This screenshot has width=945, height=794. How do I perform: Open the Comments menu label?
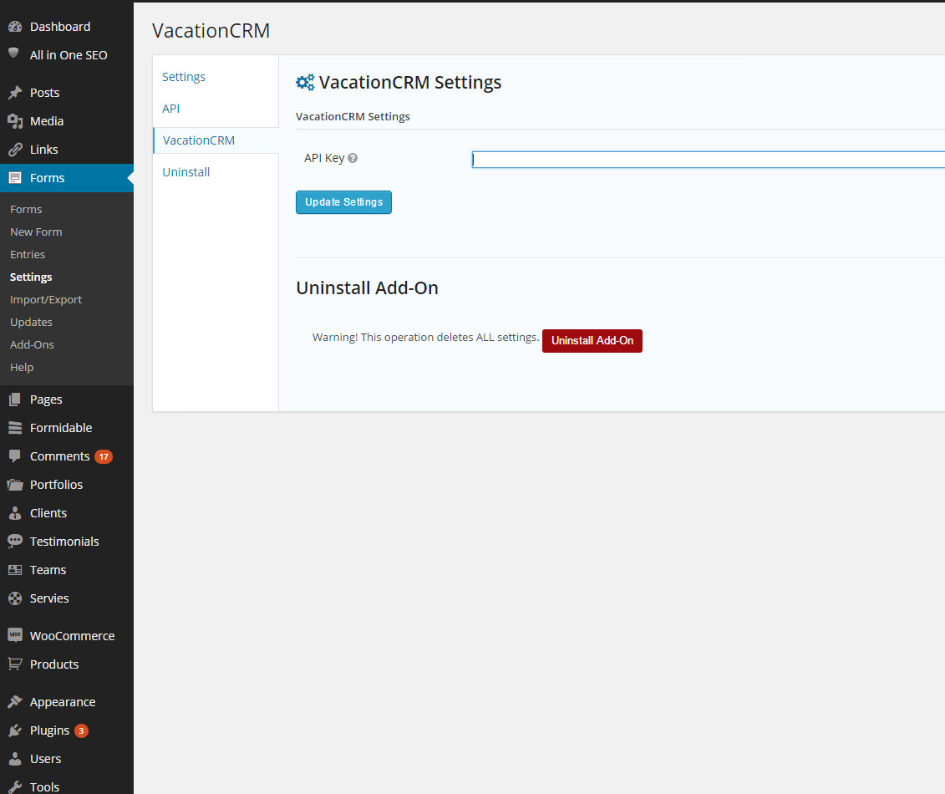[x=59, y=456]
